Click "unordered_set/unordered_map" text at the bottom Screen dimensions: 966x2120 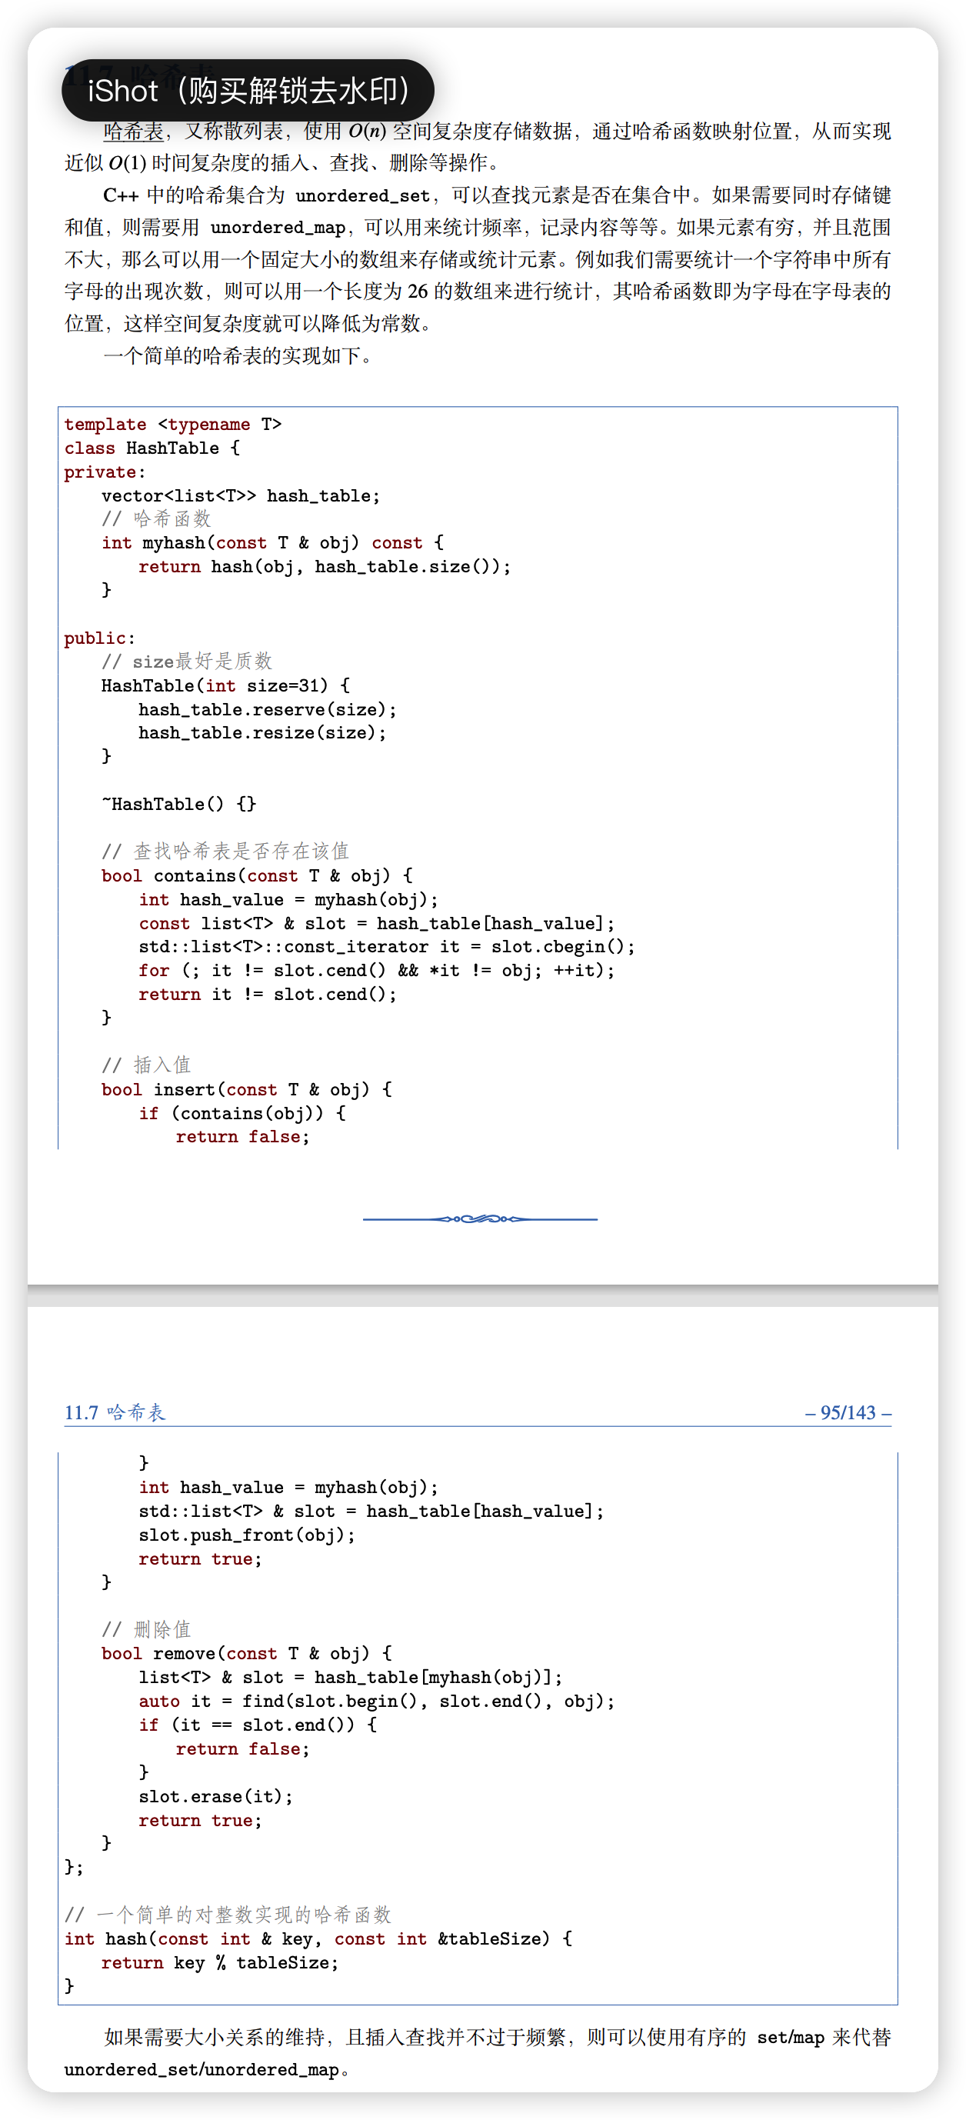[202, 2070]
